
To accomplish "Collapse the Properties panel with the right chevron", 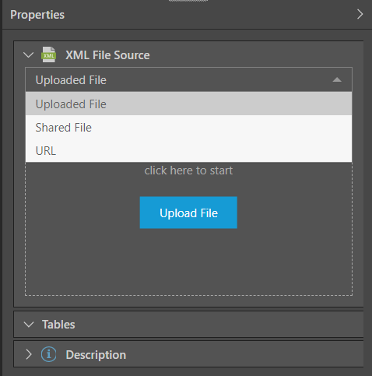I will [x=360, y=14].
